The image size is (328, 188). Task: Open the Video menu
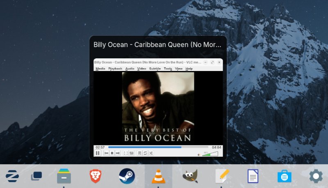click(141, 69)
